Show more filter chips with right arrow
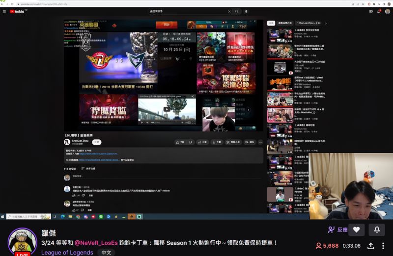 click(x=326, y=23)
